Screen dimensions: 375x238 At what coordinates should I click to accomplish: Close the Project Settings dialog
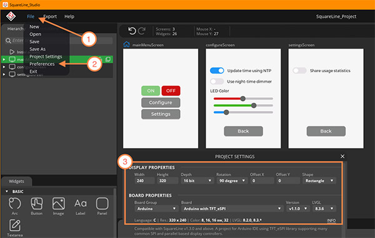click(x=342, y=156)
